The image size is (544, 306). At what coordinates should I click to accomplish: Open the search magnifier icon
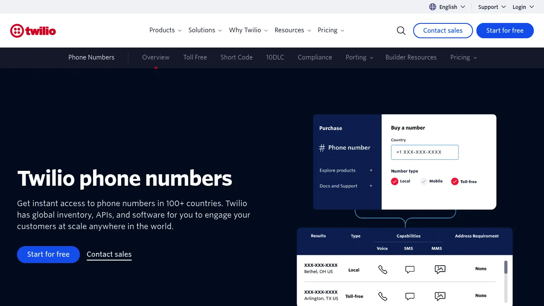click(x=401, y=31)
